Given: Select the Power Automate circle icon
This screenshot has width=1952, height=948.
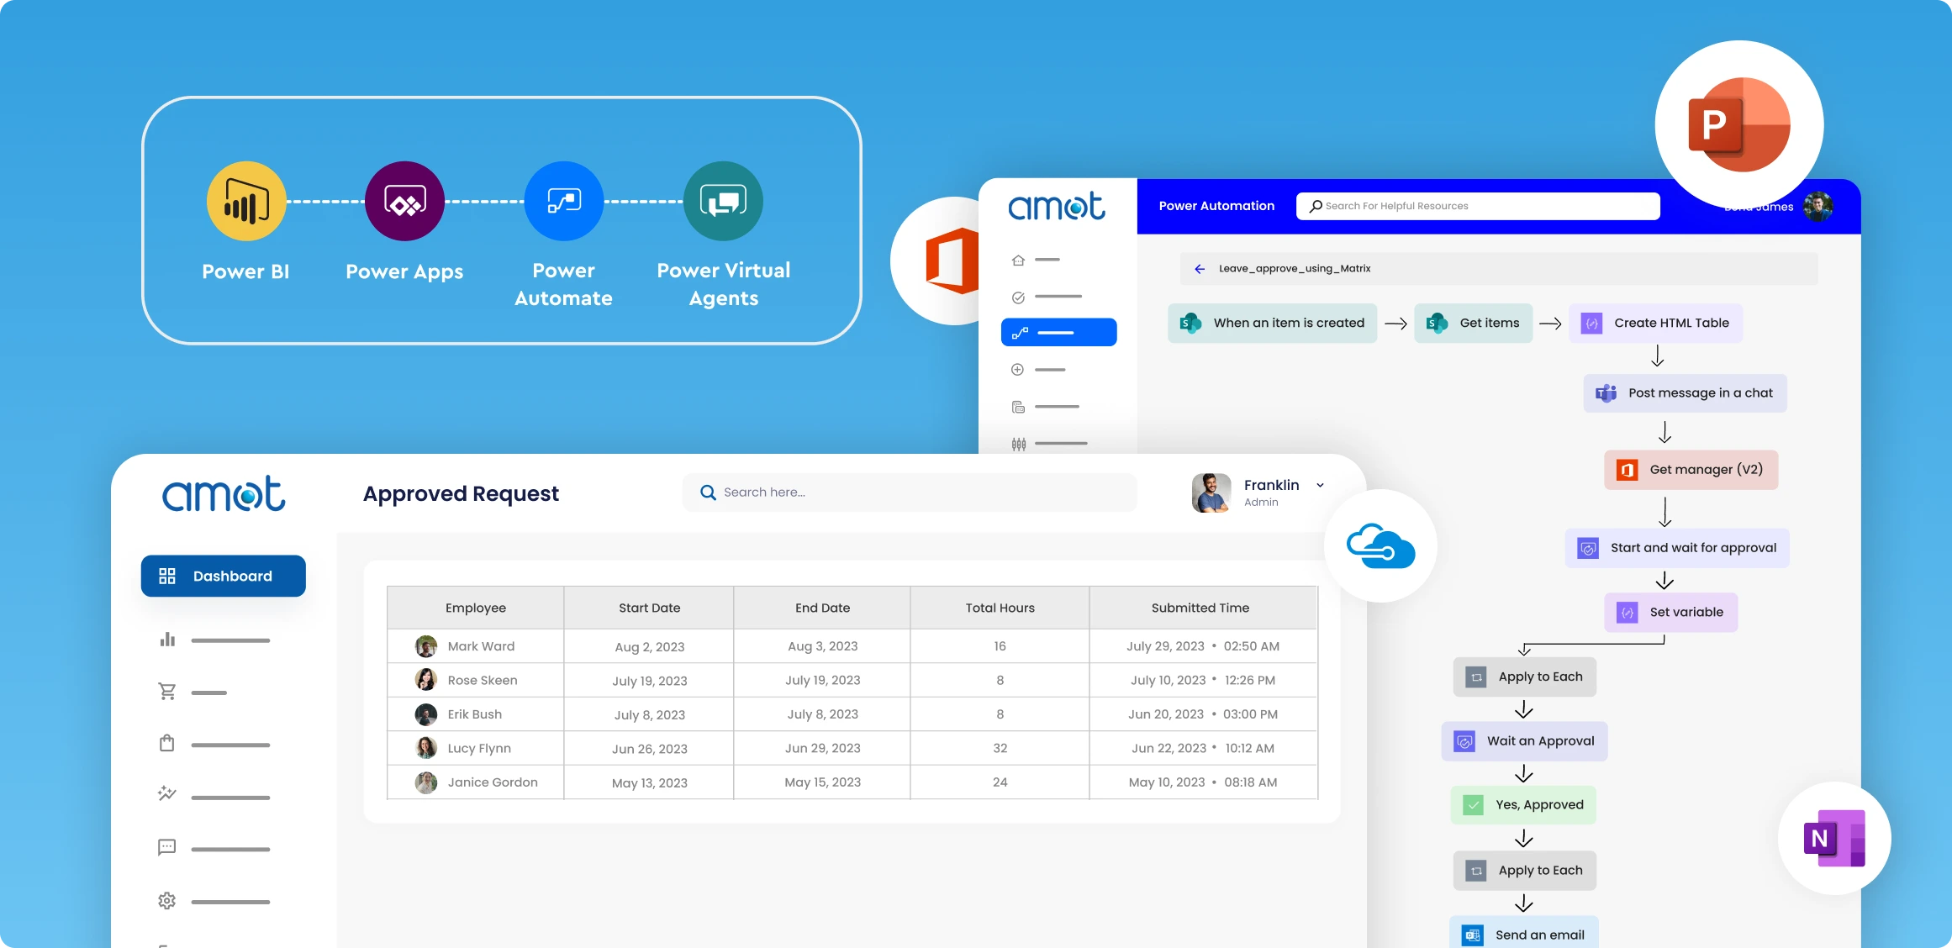Looking at the screenshot, I should click(564, 202).
